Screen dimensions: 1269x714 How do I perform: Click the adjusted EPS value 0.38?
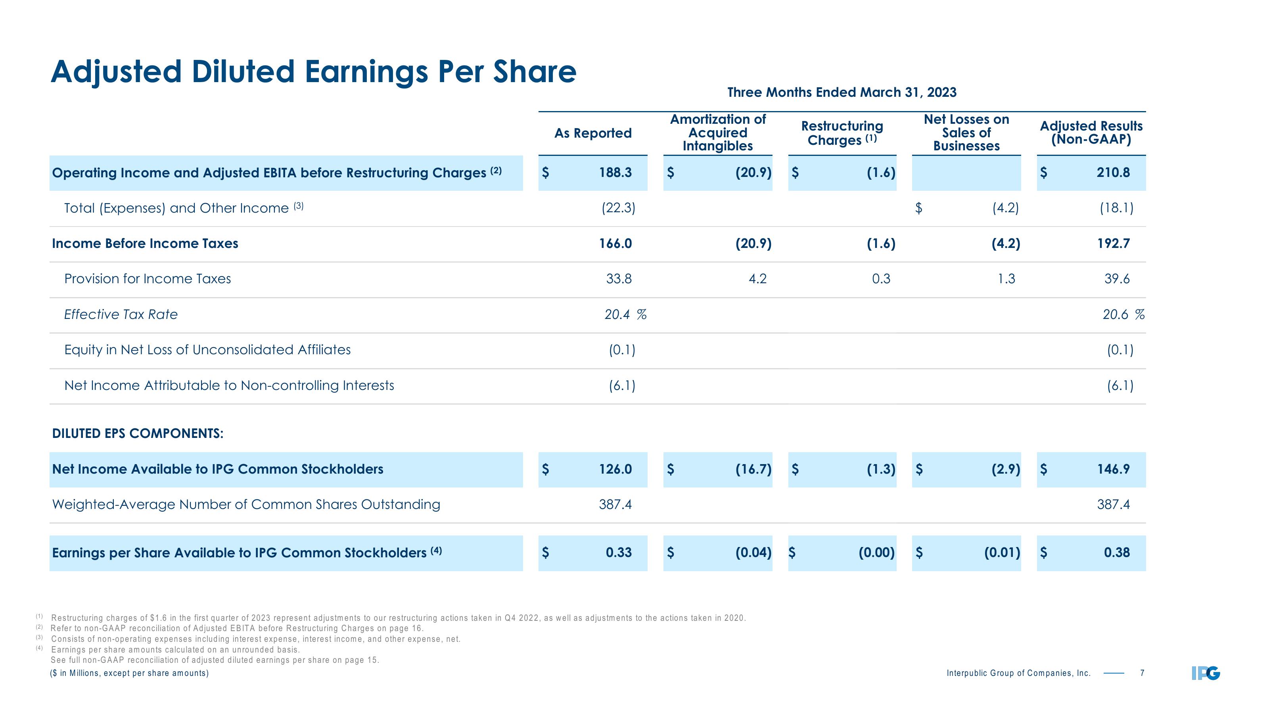tap(1117, 553)
